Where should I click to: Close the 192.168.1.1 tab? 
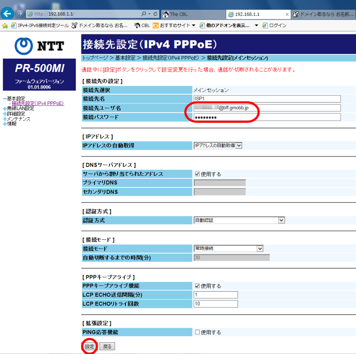287,14
